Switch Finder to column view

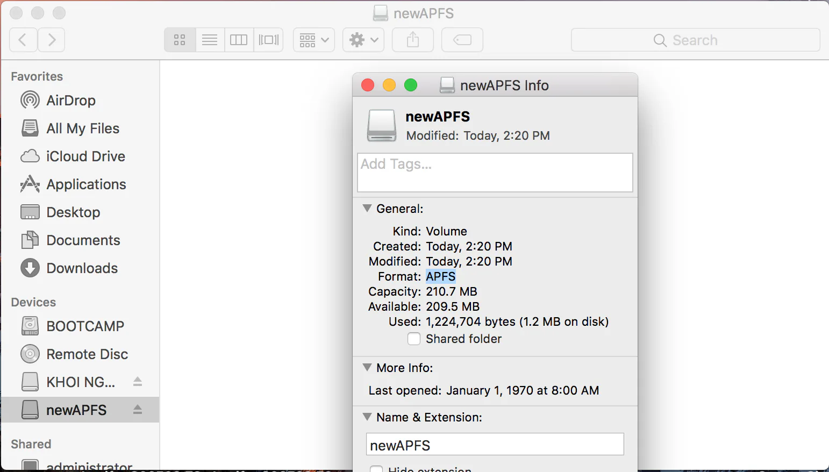(x=239, y=40)
